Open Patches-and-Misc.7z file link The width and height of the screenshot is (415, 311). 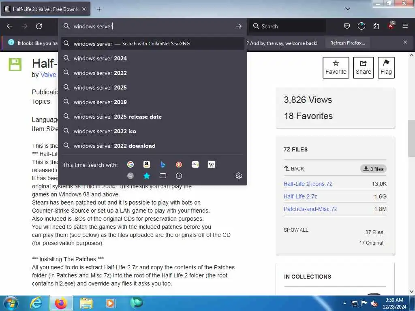click(x=310, y=209)
